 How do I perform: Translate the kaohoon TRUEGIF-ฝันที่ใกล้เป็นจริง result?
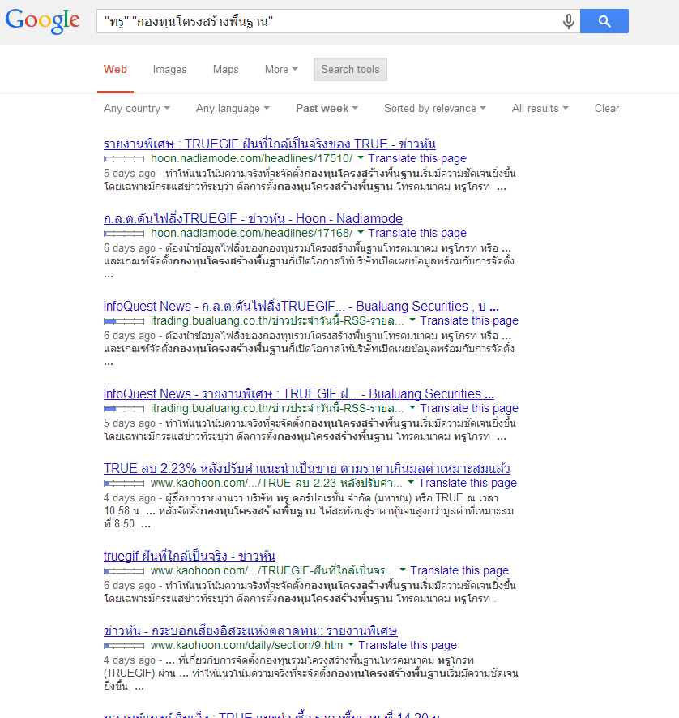[459, 570]
